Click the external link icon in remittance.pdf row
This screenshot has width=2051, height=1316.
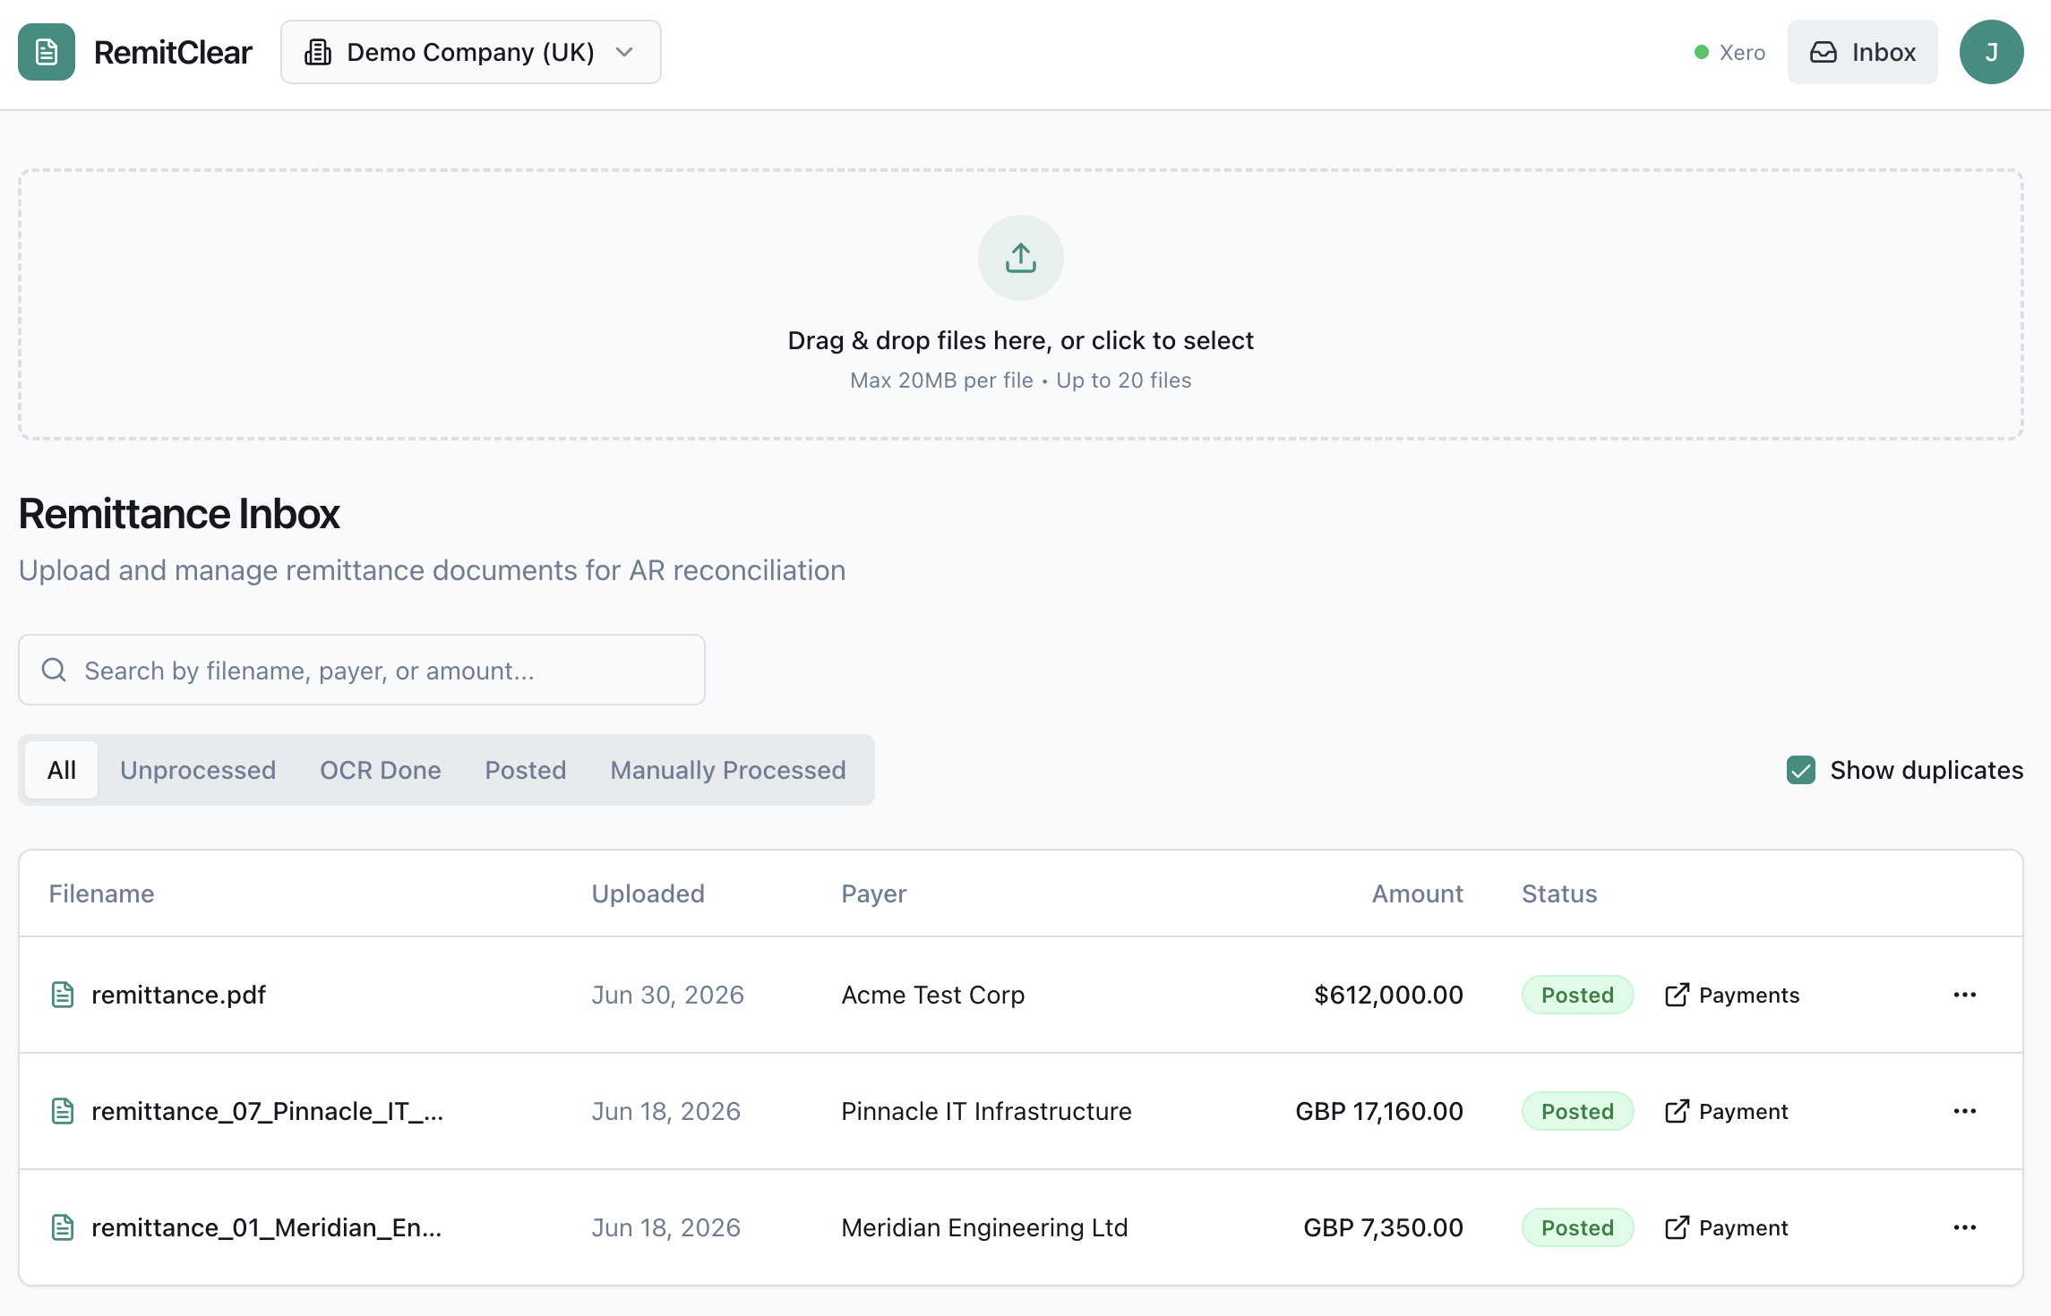tap(1677, 995)
